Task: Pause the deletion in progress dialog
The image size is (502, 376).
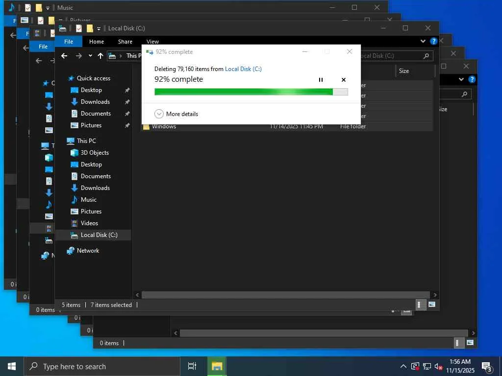Action: pos(321,80)
